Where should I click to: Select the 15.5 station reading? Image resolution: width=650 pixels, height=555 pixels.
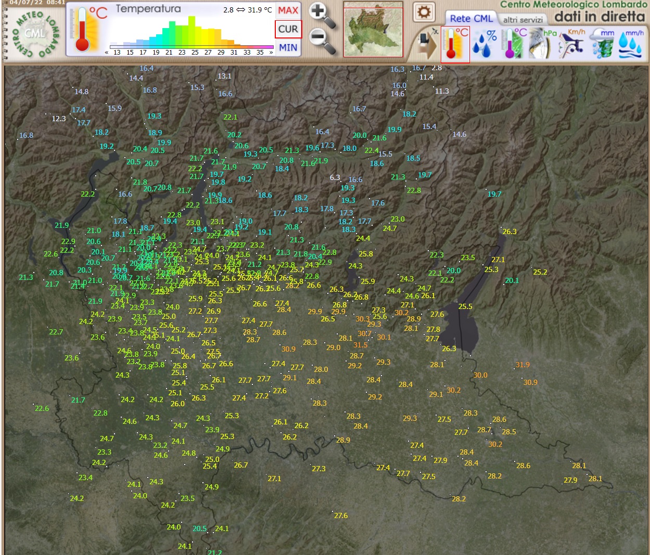[385, 154]
